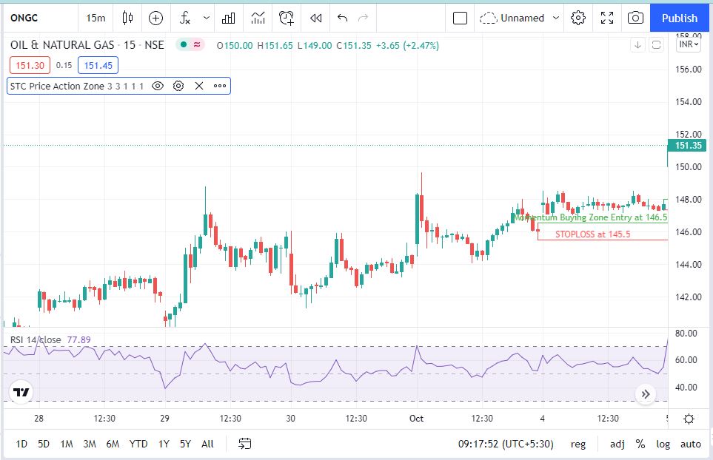Open candlestick chart style selector

pyautogui.click(x=127, y=18)
